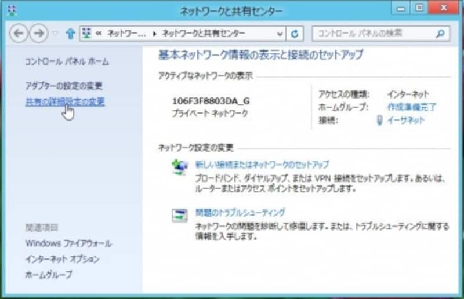The height and width of the screenshot is (299, 464).
Task: Click the magnifier search icon
Action: [x=440, y=34]
